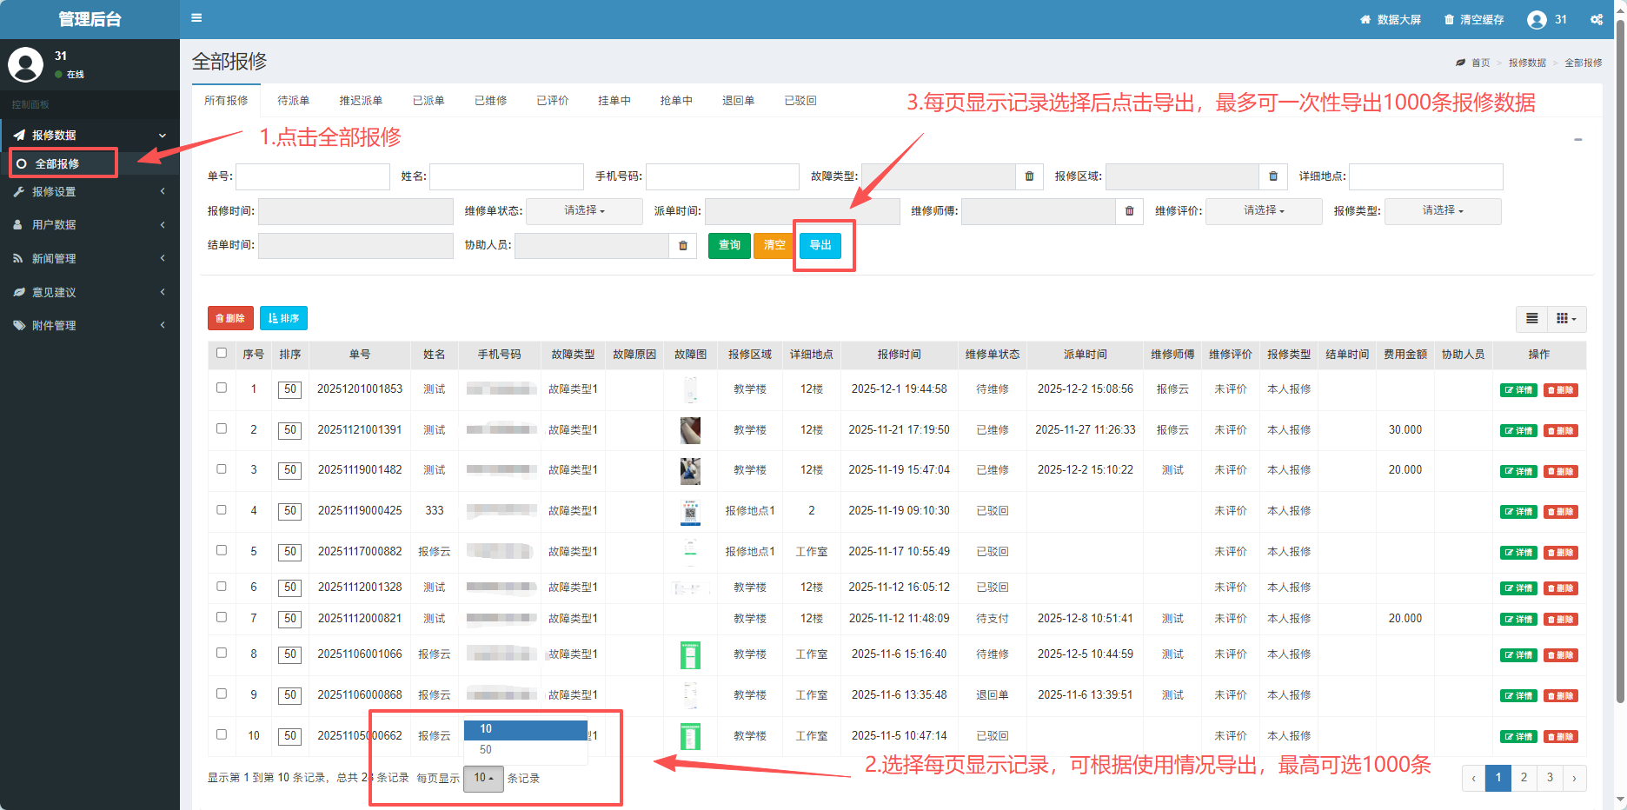Switch to list view toggle icon
The width and height of the screenshot is (1627, 810).
(1532, 319)
